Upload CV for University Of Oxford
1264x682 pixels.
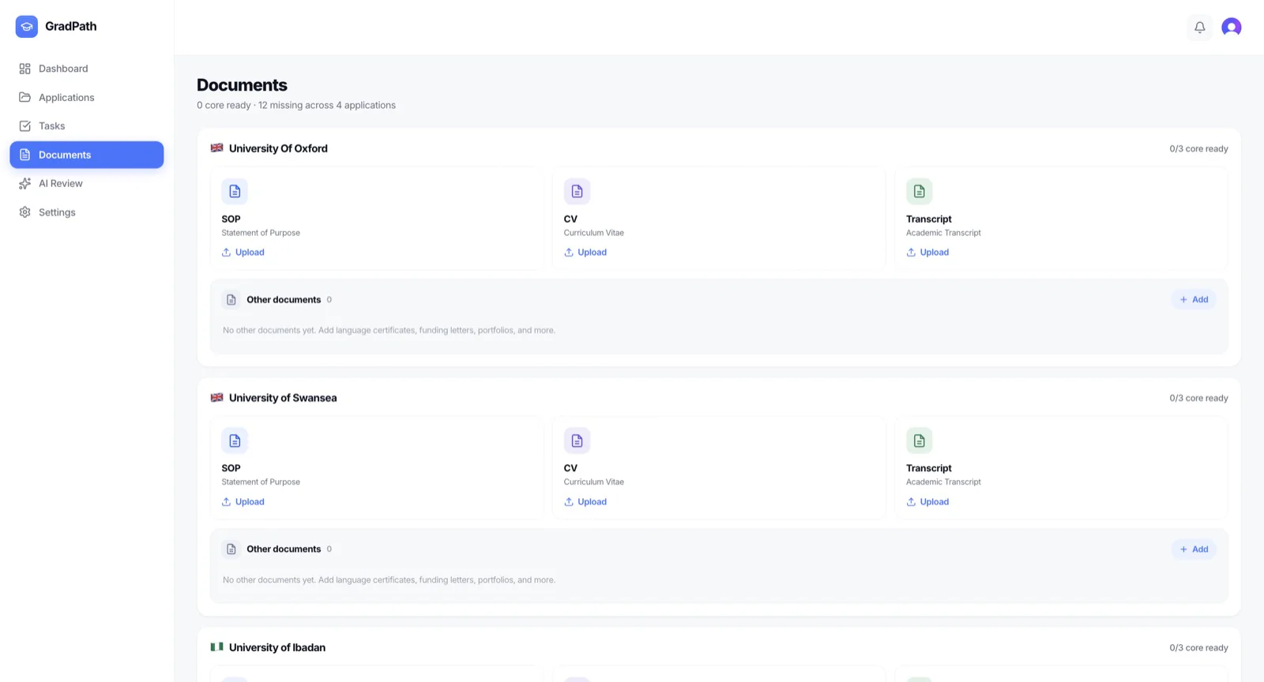click(x=585, y=253)
